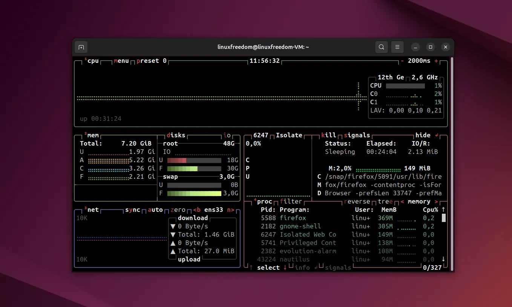Select next sort column after memory
This screenshot has width=512, height=307.
pyautogui.click(x=436, y=202)
